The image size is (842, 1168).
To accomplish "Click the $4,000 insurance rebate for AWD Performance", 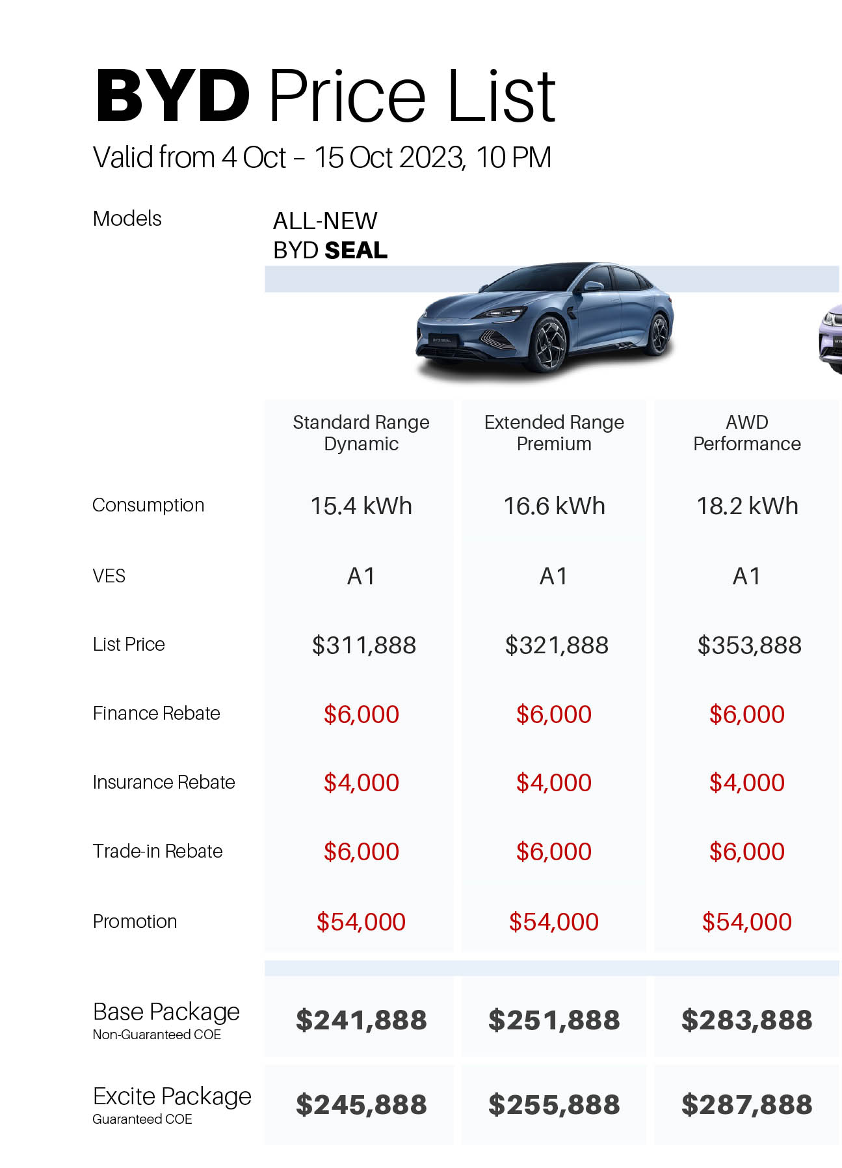I will (x=747, y=783).
